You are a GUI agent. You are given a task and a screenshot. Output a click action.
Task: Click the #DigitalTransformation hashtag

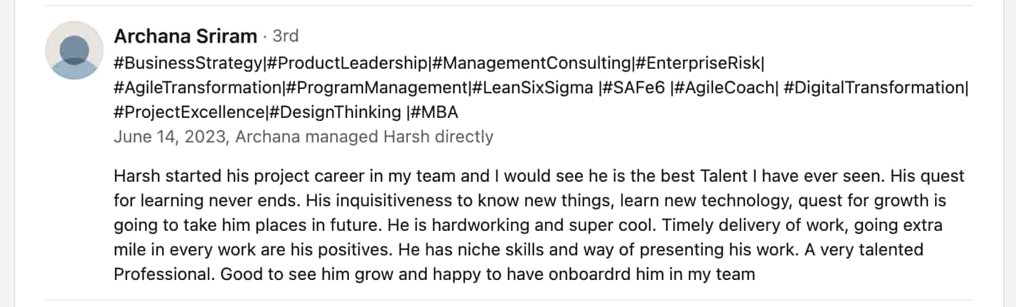(873, 88)
